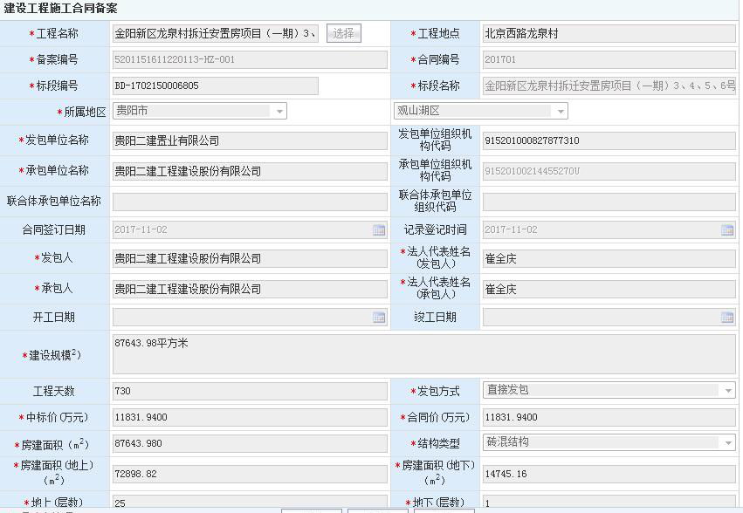Expand the 发包方式 dropdown showing 直接发包
The height and width of the screenshot is (513, 743).
click(x=727, y=391)
